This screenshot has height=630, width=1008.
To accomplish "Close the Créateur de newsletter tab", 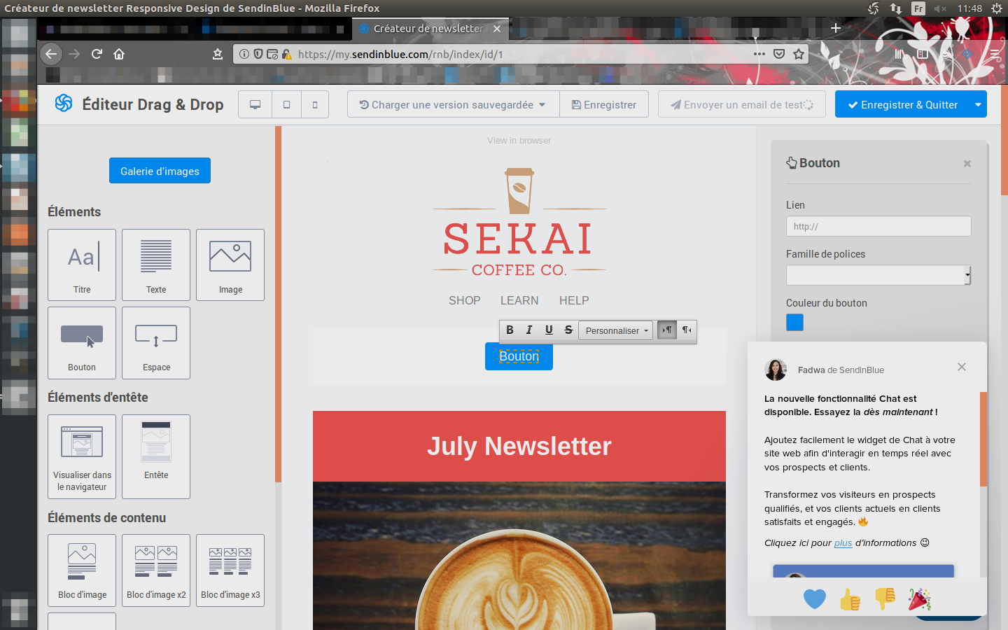I will coord(497,29).
